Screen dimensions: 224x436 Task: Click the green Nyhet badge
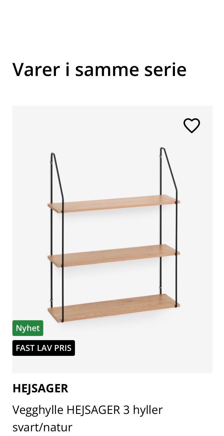click(x=28, y=328)
